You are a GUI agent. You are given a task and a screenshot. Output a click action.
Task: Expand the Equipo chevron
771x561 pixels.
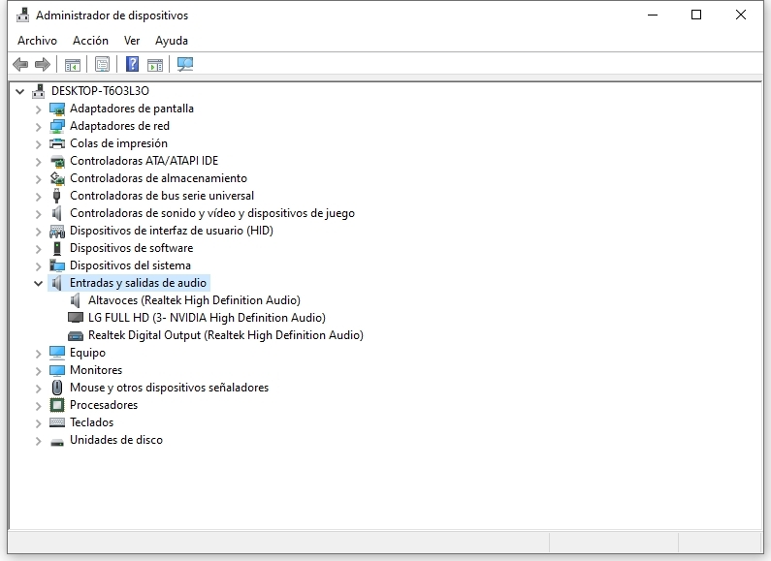[39, 354]
